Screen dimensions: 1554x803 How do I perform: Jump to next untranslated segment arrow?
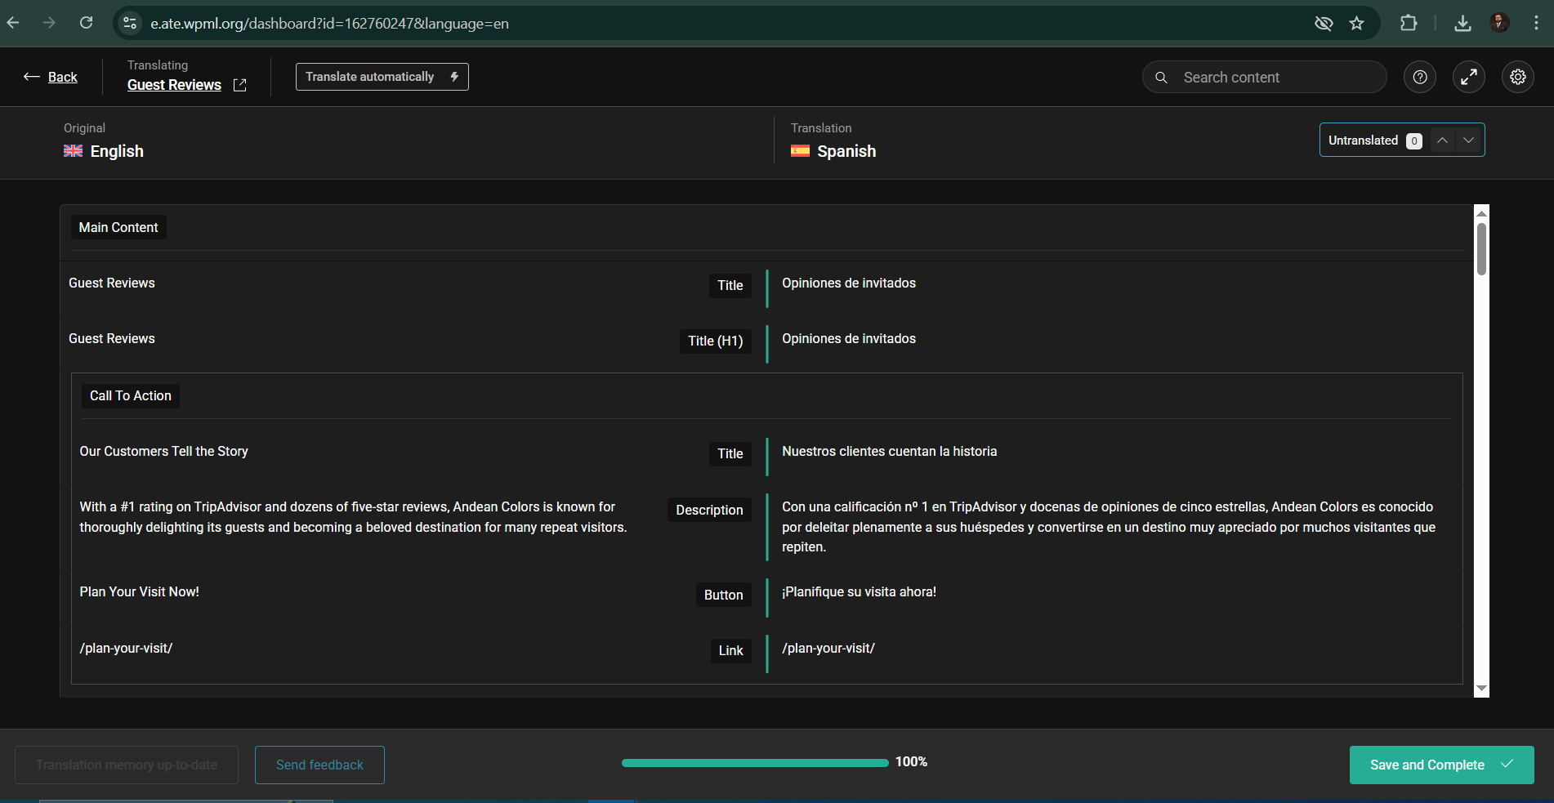[1469, 140]
